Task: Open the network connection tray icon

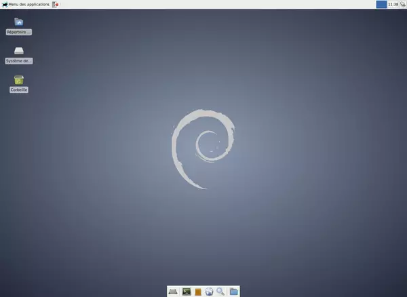Action: click(x=402, y=5)
